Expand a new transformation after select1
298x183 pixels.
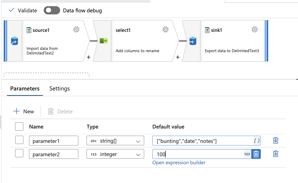[x=178, y=57]
